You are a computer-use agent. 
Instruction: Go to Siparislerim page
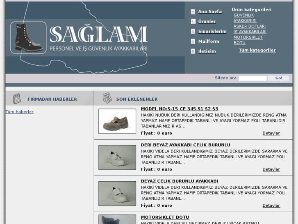[x=212, y=31]
